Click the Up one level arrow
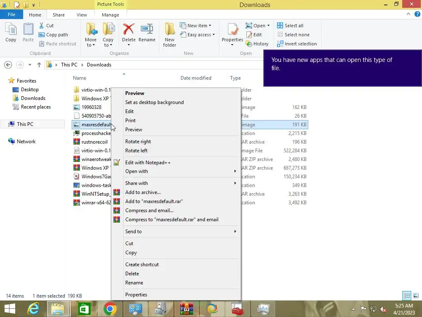Viewport: 422px width, 317px height. coord(39,65)
